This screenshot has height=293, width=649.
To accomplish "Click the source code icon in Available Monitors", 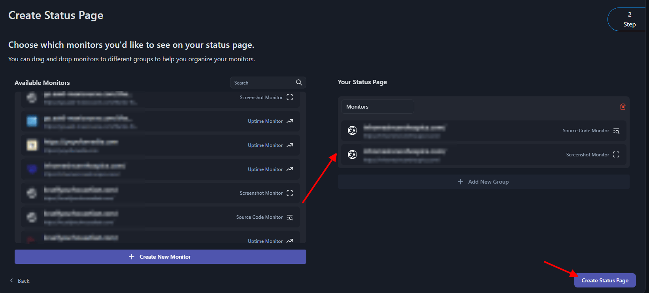I will click(x=290, y=218).
